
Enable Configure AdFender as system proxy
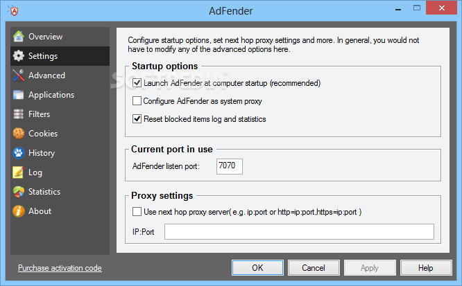point(137,101)
